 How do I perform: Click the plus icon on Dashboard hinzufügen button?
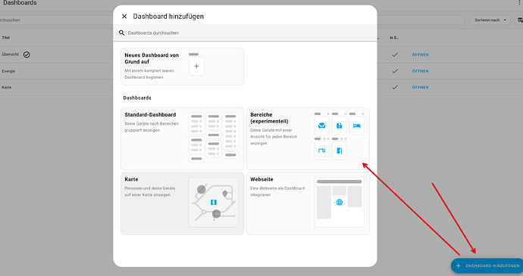(x=459, y=265)
